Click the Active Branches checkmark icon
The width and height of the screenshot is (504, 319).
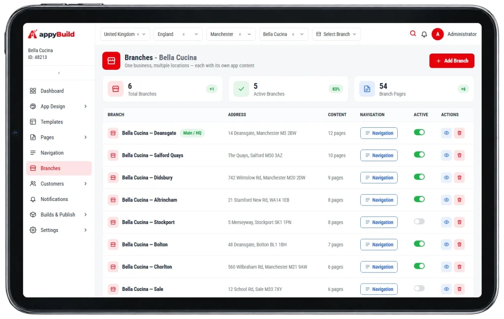241,89
